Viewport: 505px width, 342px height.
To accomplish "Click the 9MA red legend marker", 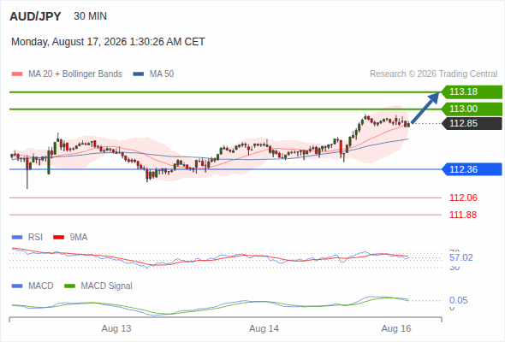I will point(58,238).
